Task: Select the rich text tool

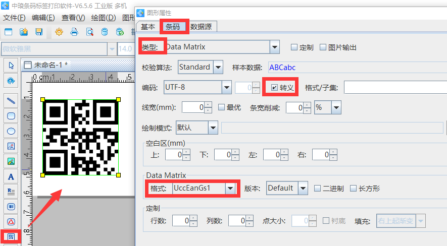Action: (x=11, y=192)
